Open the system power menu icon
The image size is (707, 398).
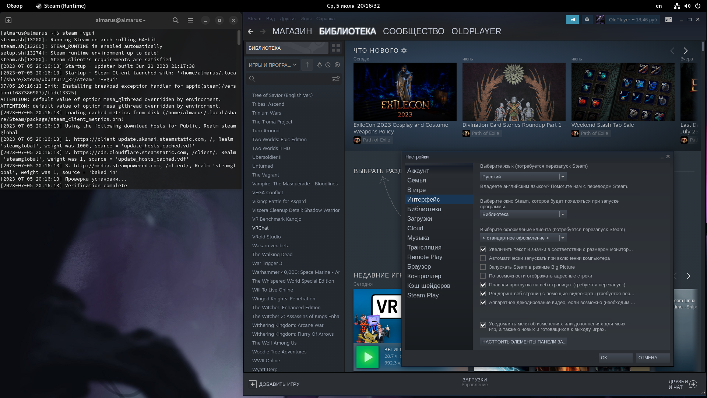tap(698, 6)
